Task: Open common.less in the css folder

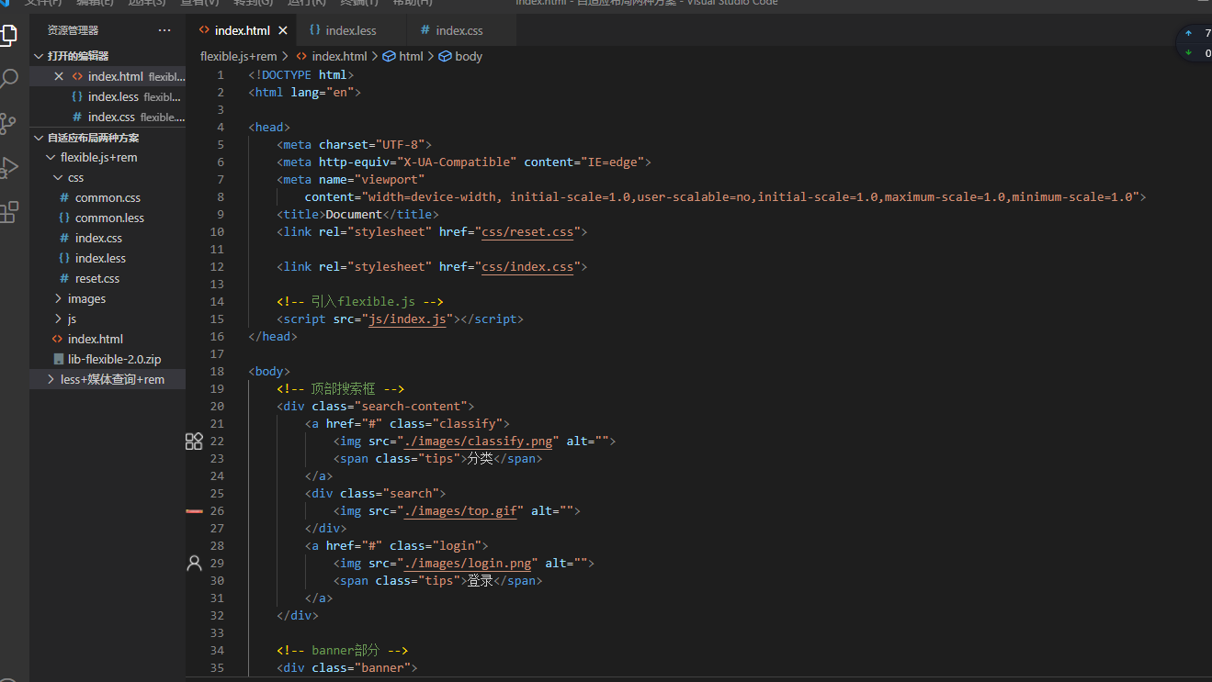Action: pyautogui.click(x=108, y=218)
